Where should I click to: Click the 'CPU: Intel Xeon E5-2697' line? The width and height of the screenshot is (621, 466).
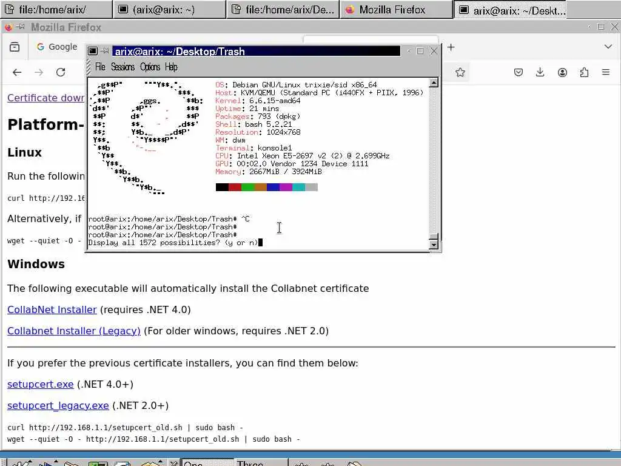303,156
